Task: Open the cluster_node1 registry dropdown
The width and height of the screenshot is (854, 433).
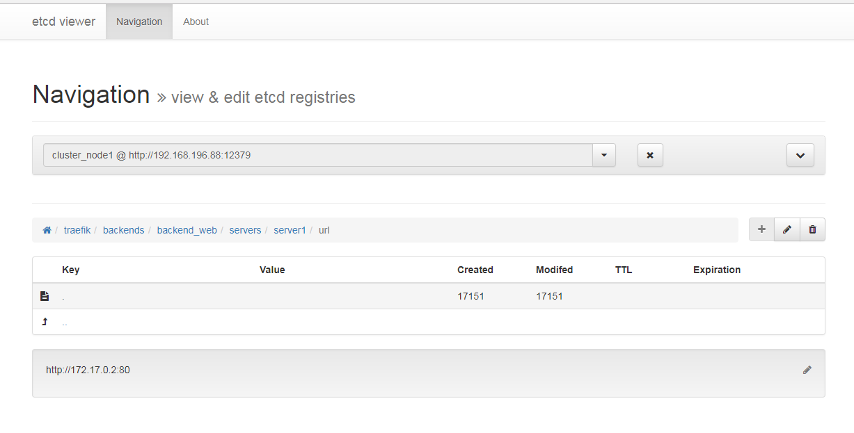Action: point(604,155)
